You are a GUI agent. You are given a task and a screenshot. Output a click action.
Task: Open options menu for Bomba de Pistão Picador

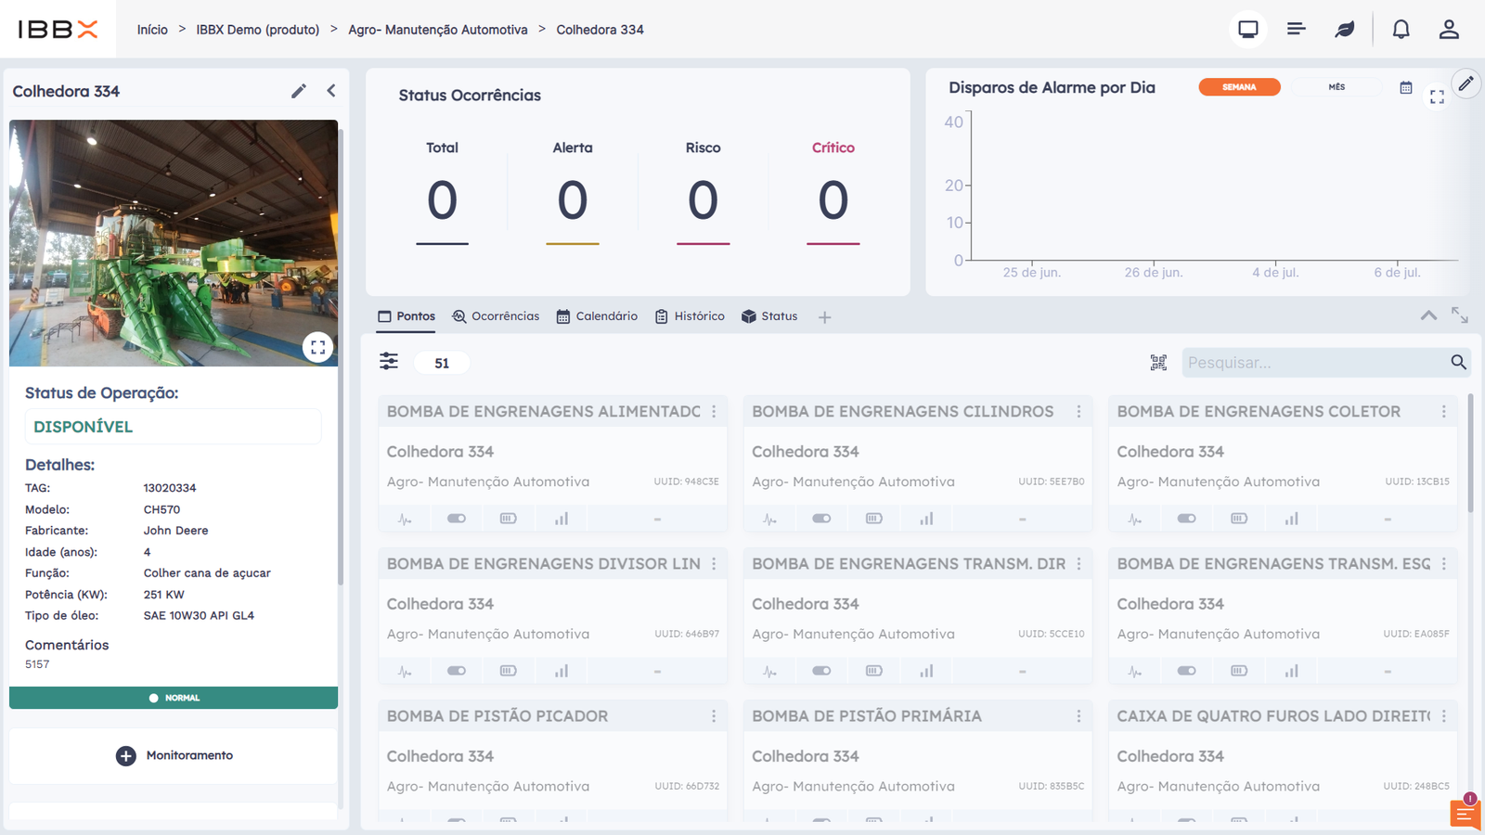coord(714,716)
